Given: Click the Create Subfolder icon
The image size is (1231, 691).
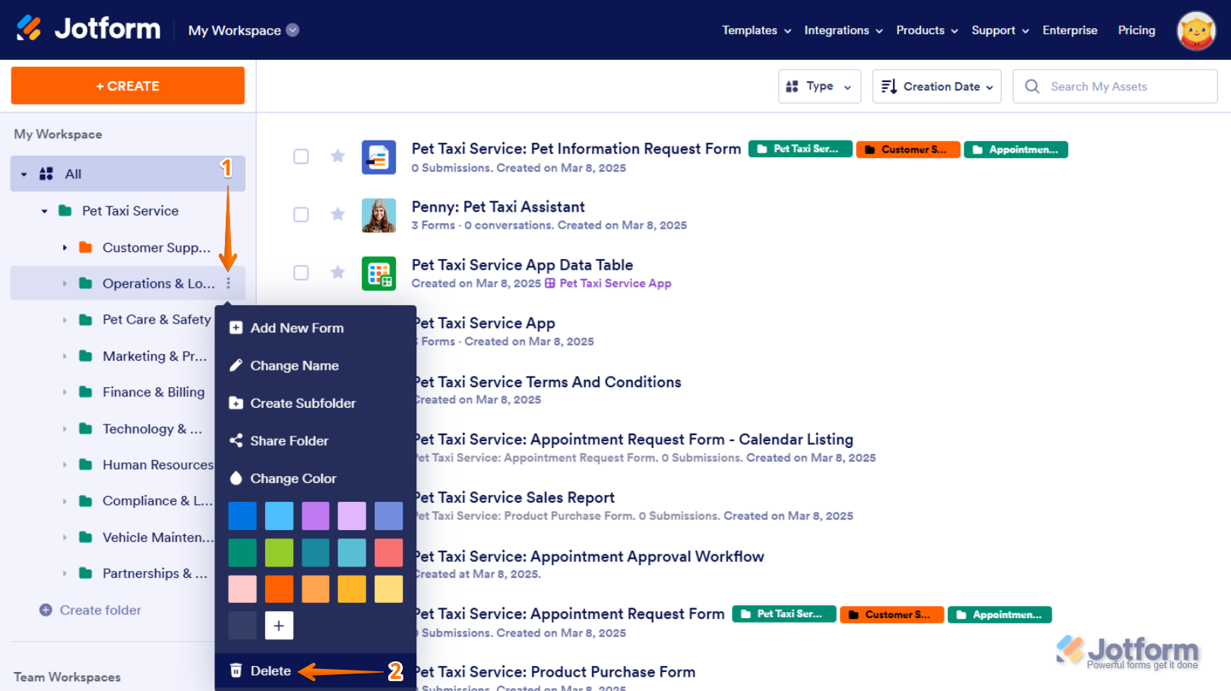Looking at the screenshot, I should pos(236,403).
